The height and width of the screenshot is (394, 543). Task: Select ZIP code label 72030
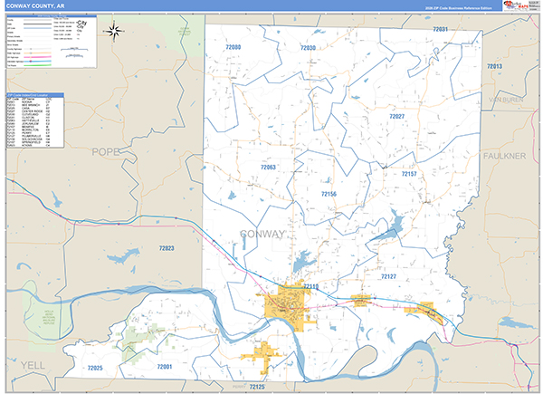click(x=308, y=48)
